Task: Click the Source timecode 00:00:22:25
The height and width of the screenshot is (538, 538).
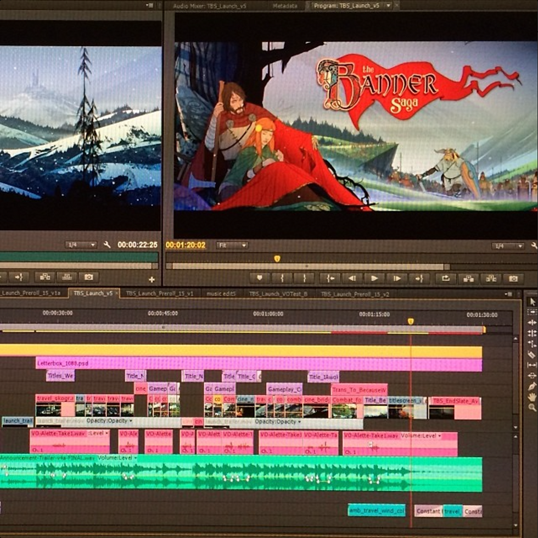Action: coord(138,245)
